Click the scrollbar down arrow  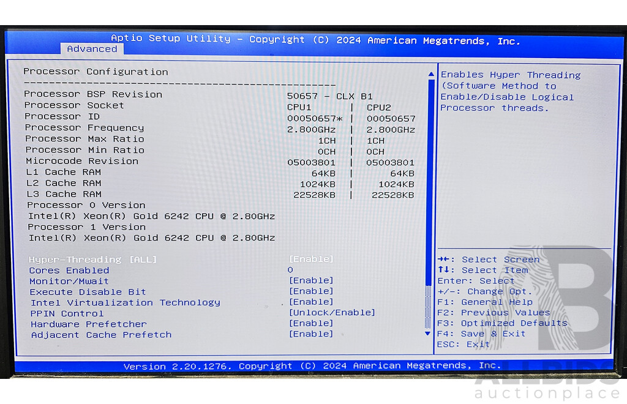(427, 333)
